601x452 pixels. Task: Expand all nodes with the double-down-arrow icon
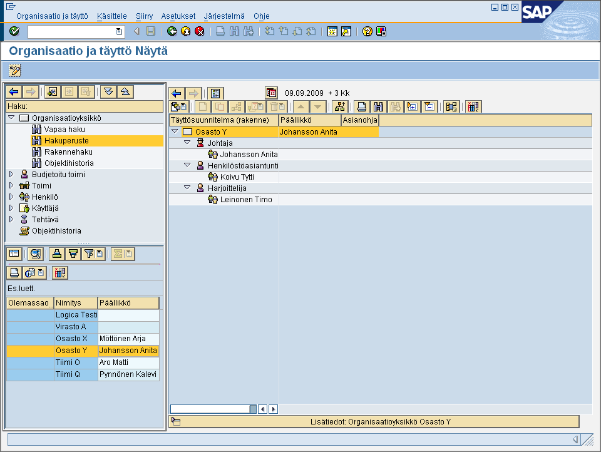pyautogui.click(x=108, y=92)
